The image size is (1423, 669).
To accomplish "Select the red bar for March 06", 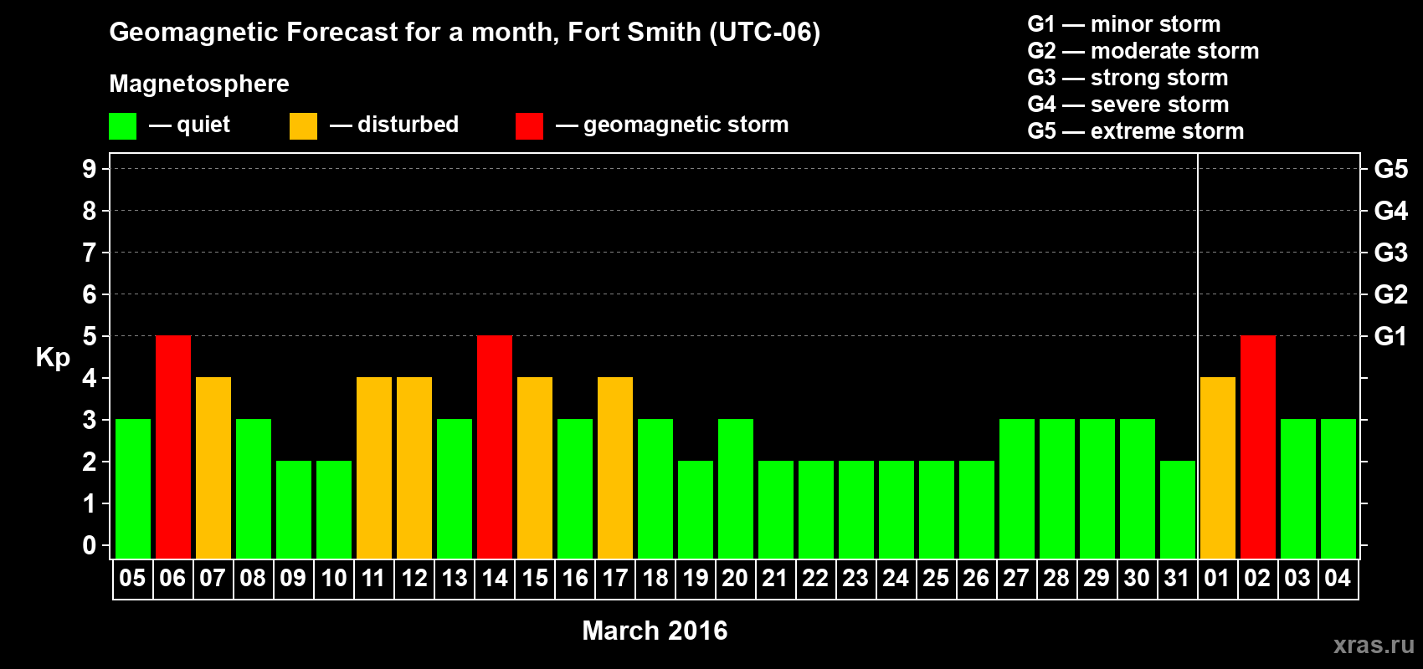I will [x=173, y=447].
